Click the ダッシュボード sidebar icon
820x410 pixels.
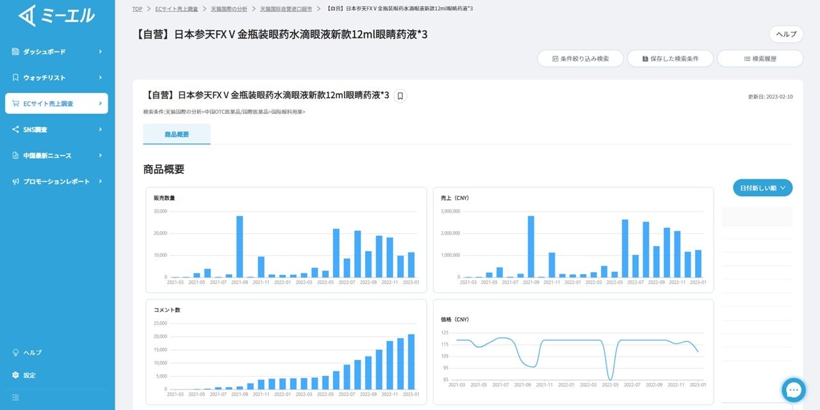[x=15, y=51]
